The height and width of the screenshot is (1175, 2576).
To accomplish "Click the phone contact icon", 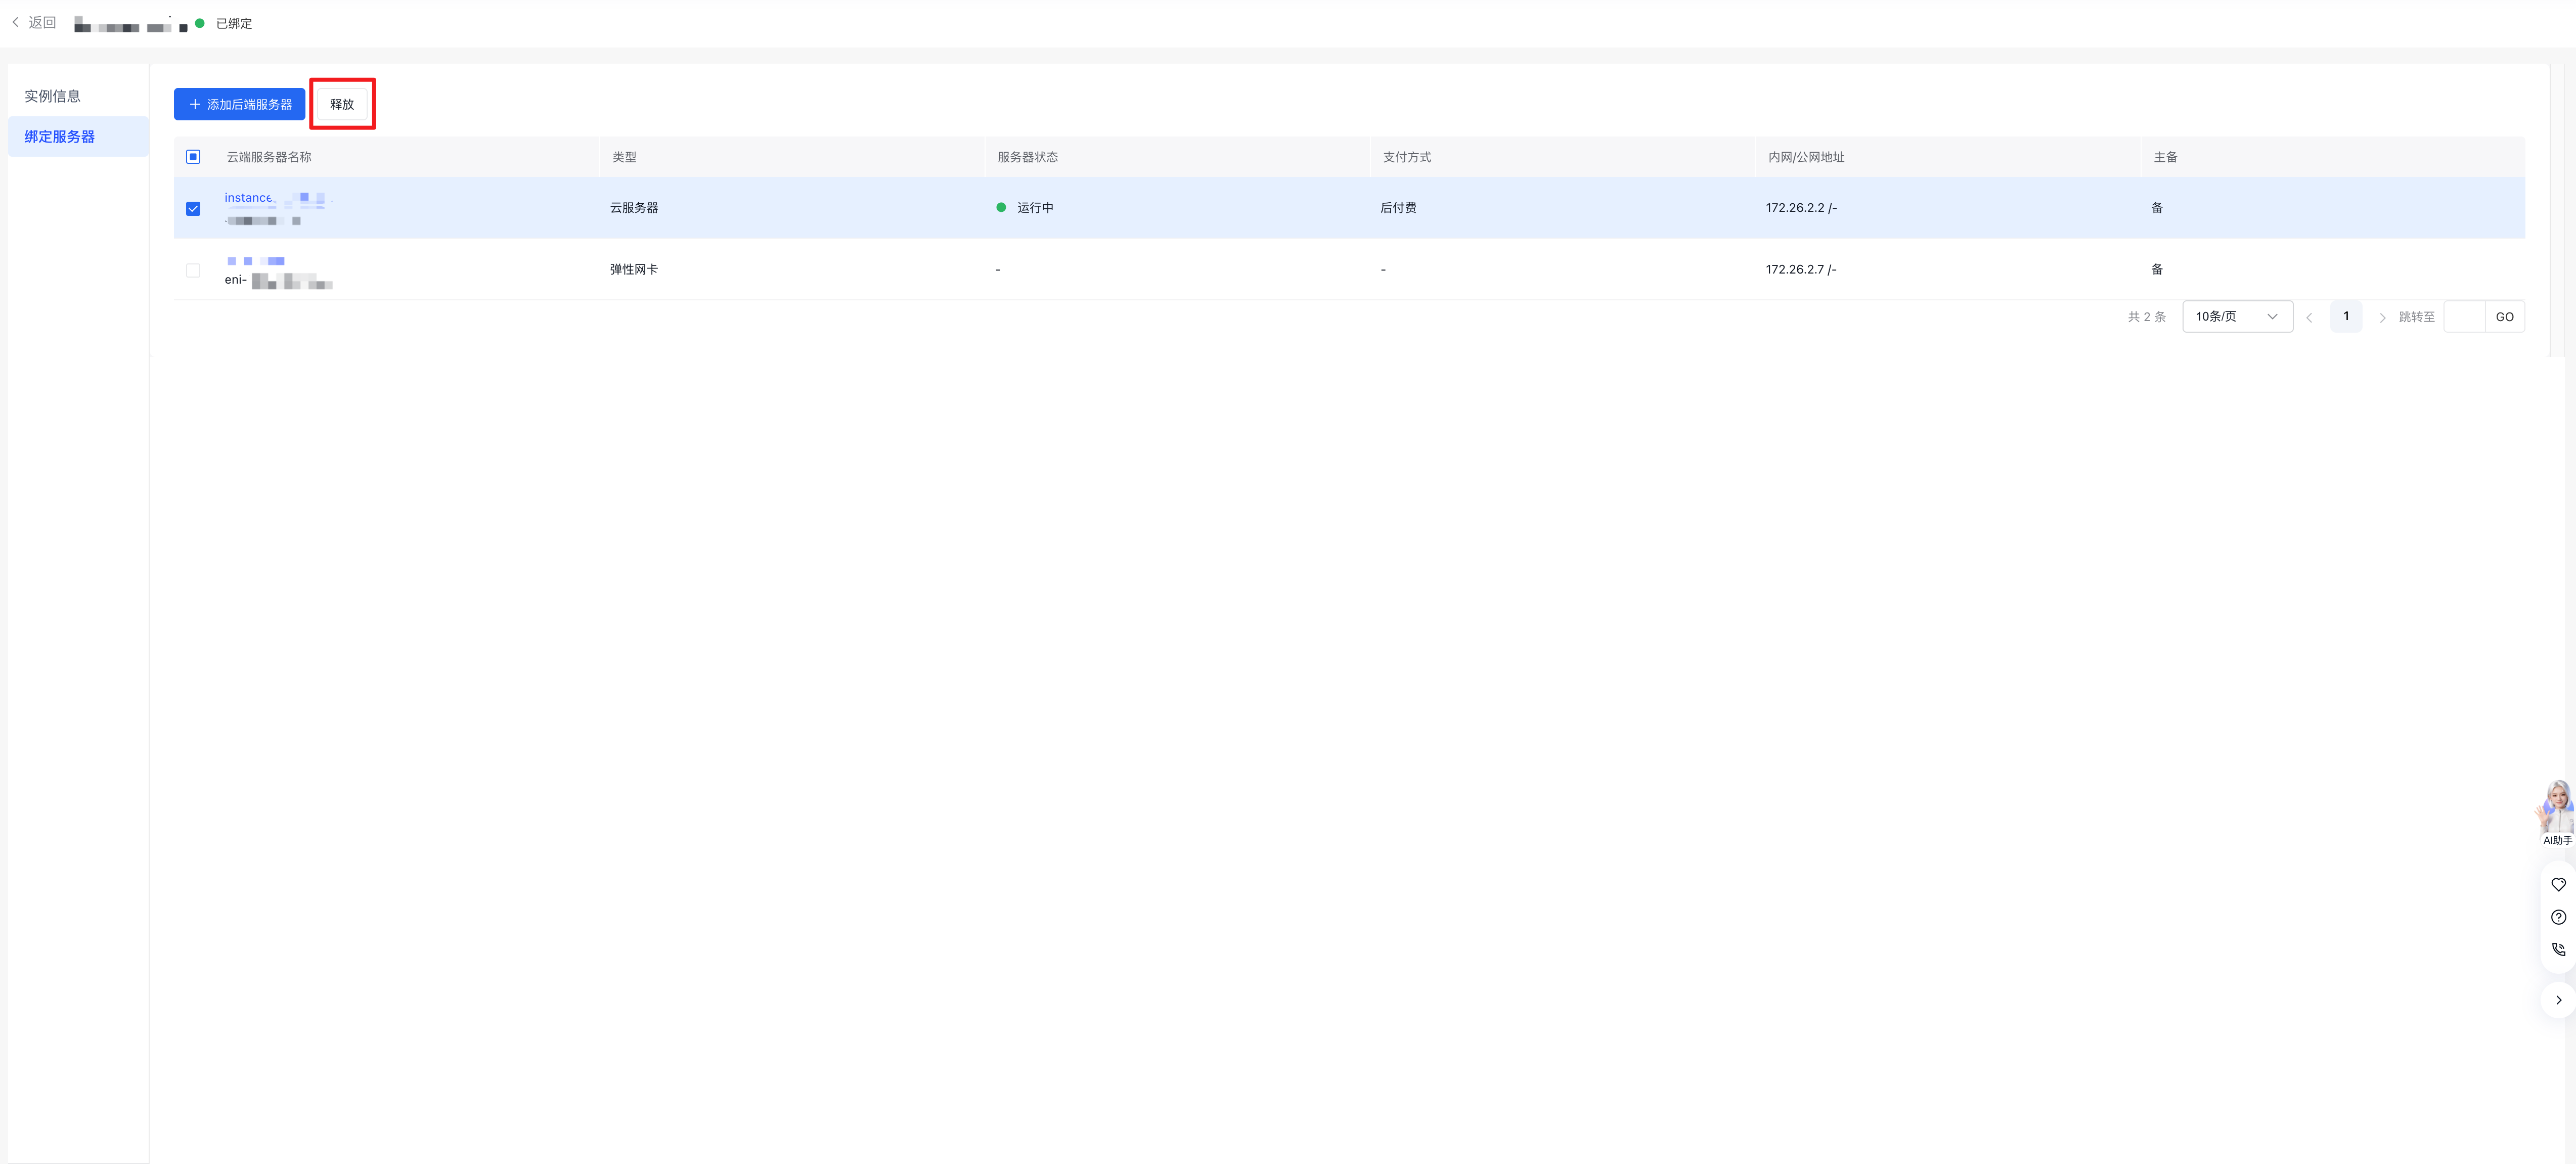I will point(2558,950).
